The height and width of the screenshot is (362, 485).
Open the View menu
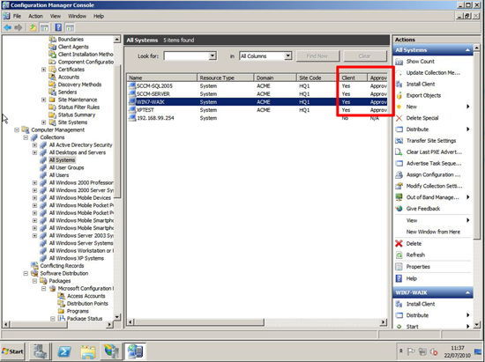[x=56, y=16]
